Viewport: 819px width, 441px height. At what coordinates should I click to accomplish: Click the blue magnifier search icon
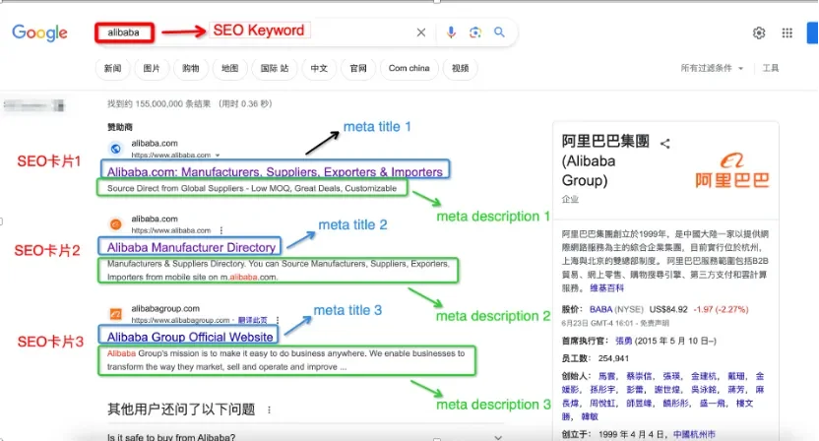[x=499, y=32]
